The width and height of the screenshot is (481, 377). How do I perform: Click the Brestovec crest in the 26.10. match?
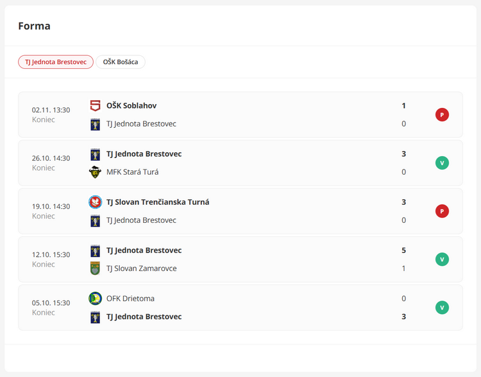[x=95, y=154]
